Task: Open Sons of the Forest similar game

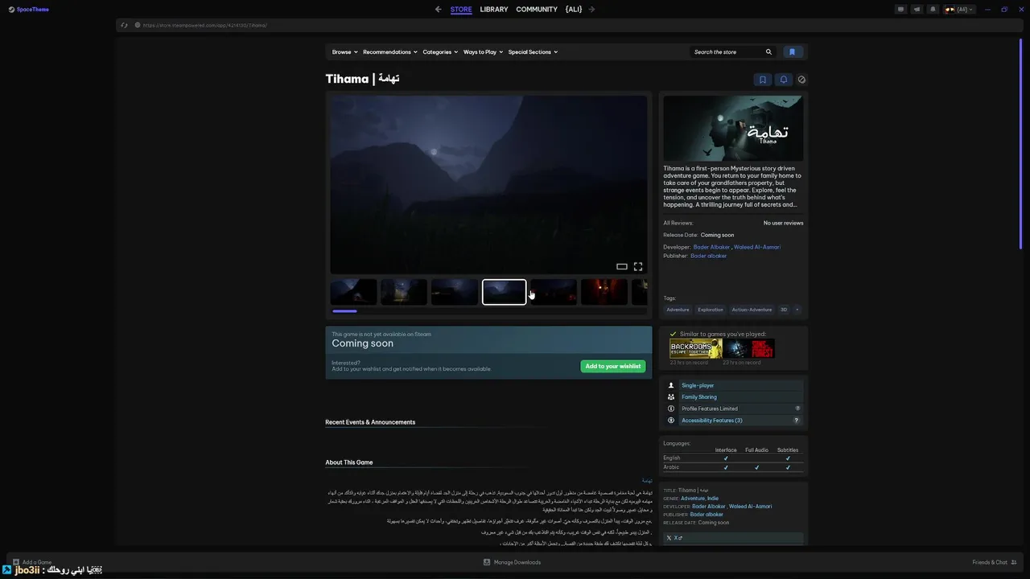Action: pyautogui.click(x=748, y=348)
